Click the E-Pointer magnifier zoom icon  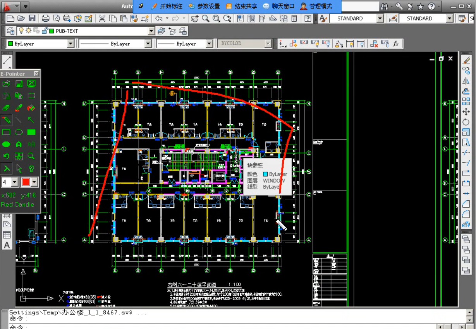click(31, 156)
